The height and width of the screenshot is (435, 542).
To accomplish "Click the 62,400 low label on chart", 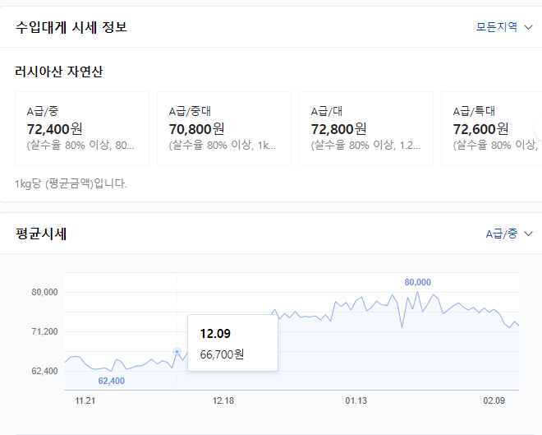I will pos(111,381).
